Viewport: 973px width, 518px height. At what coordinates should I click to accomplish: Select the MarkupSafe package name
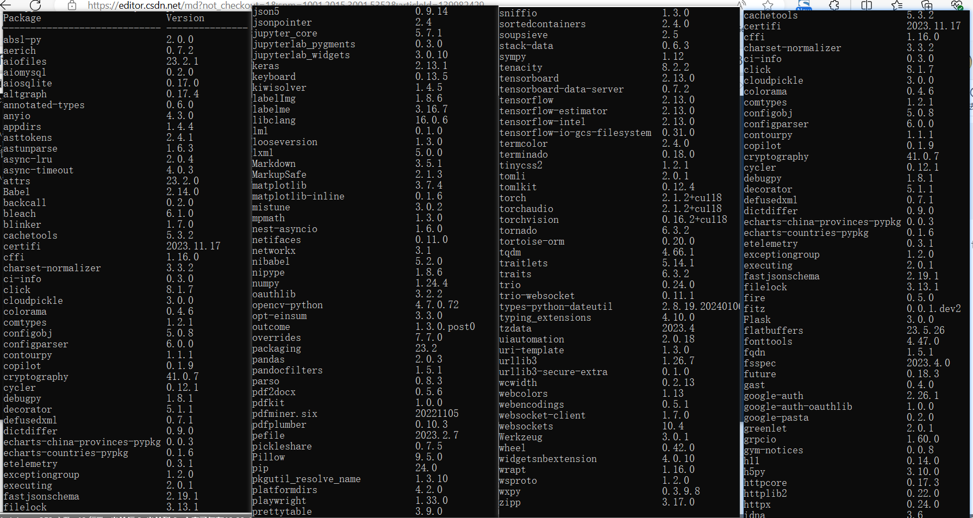coord(279,174)
